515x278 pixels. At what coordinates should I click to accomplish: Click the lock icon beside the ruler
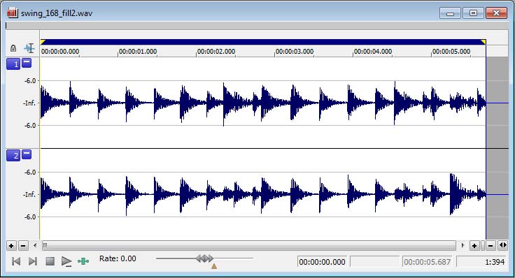(13, 48)
